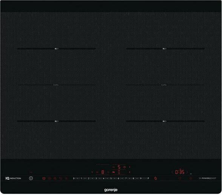The height and width of the screenshot is (195, 222).
Task: Activate the P boost level on slider
Action: [148, 178]
